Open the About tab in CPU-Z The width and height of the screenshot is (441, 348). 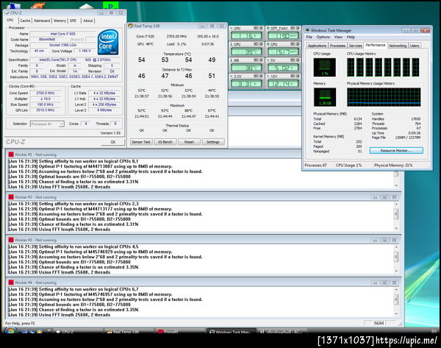88,21
